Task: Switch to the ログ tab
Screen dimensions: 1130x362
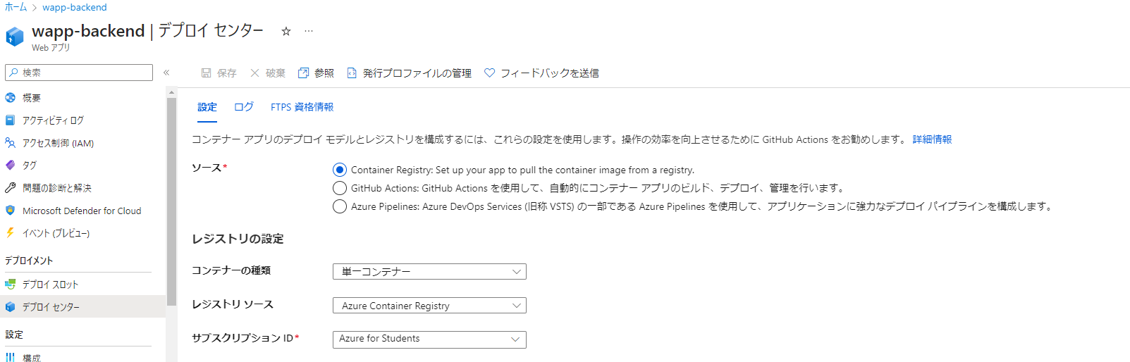Action: [x=244, y=107]
